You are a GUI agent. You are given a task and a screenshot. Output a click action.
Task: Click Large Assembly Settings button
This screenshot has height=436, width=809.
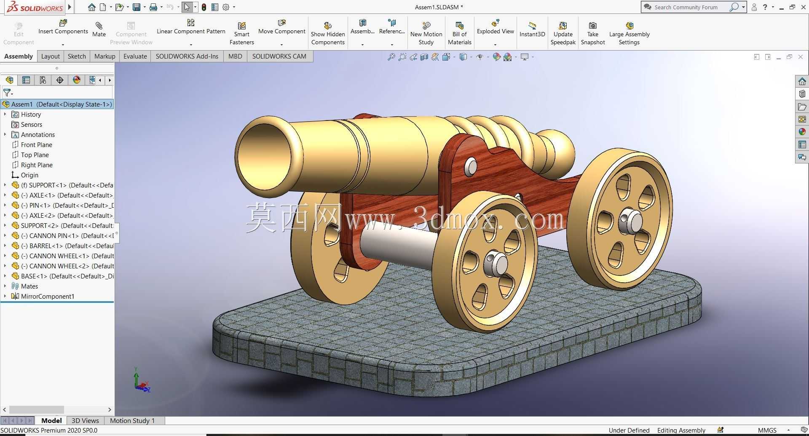coord(629,33)
